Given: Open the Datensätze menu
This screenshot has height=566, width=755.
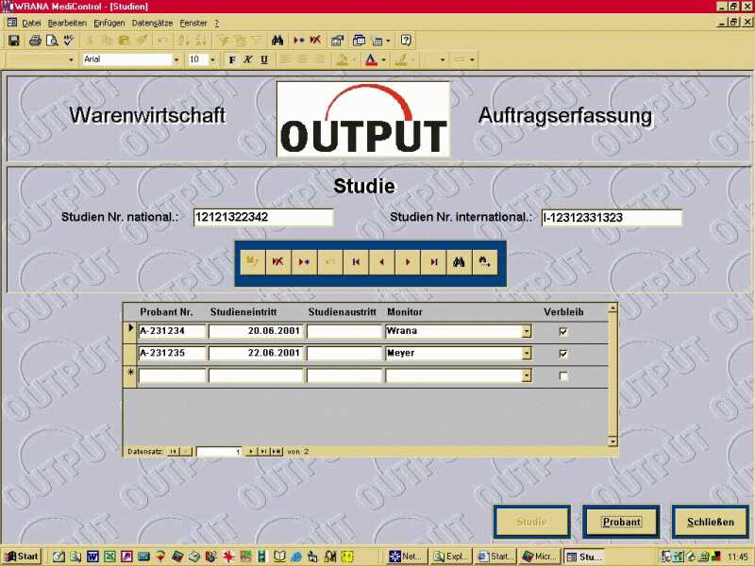Looking at the screenshot, I should 152,23.
